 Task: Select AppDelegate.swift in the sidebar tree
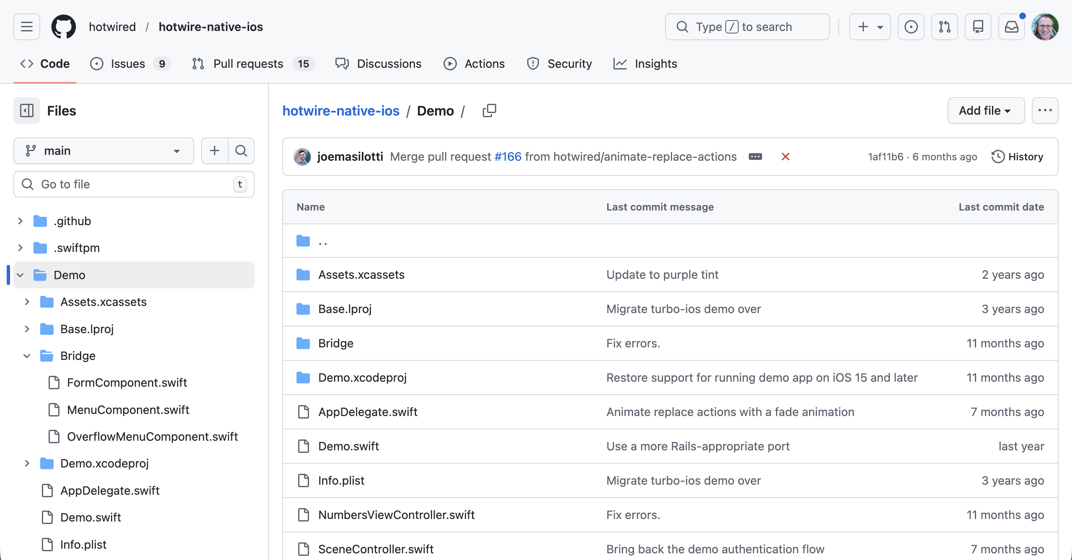pos(110,491)
